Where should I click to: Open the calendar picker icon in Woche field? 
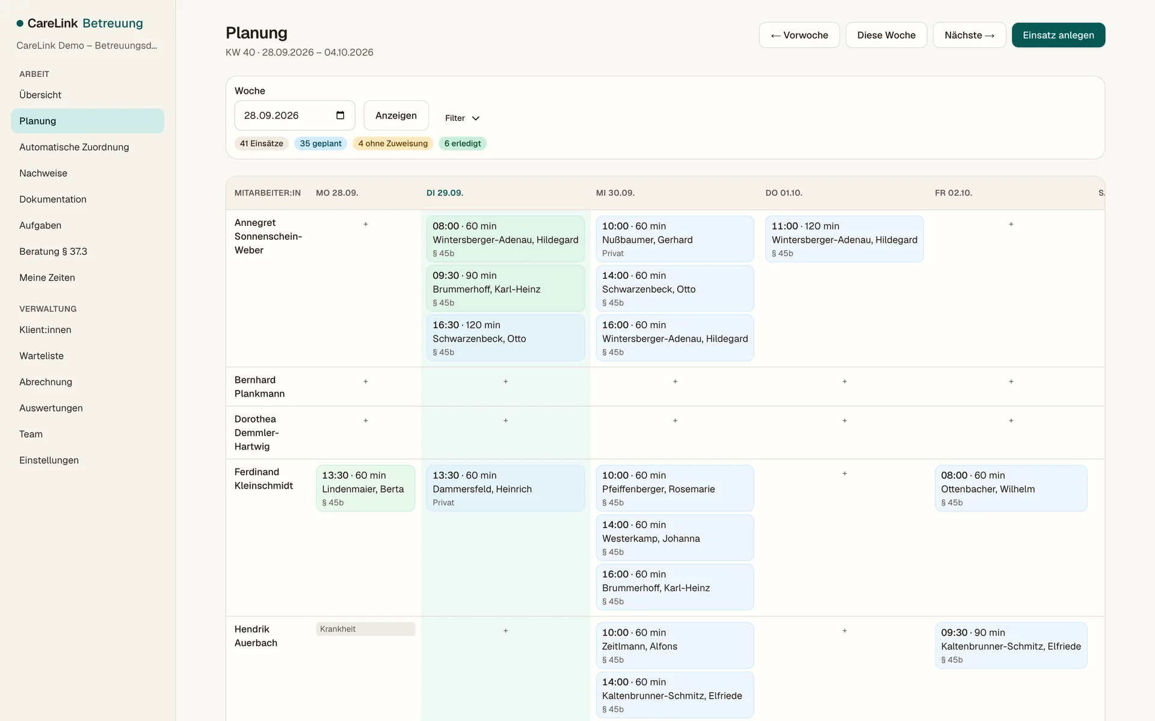coord(340,115)
